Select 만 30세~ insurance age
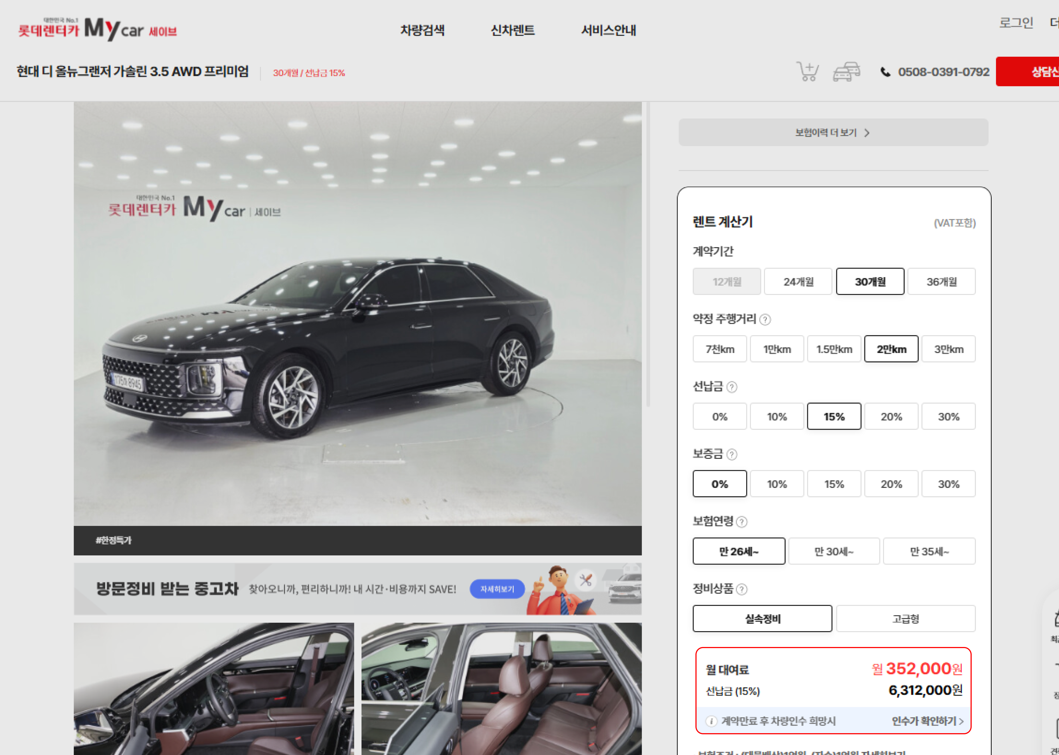1059x755 pixels. coord(834,551)
